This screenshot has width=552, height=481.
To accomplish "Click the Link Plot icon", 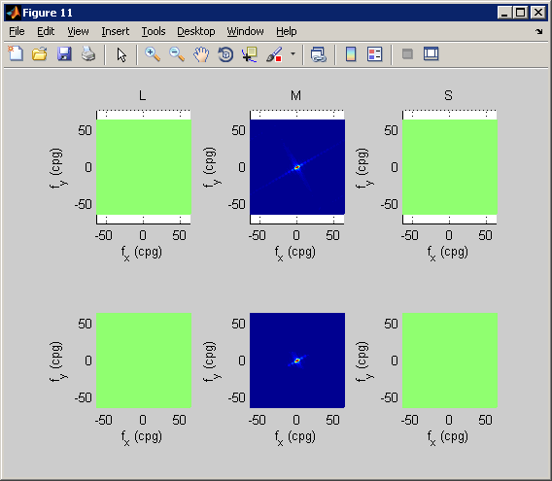I will click(319, 54).
